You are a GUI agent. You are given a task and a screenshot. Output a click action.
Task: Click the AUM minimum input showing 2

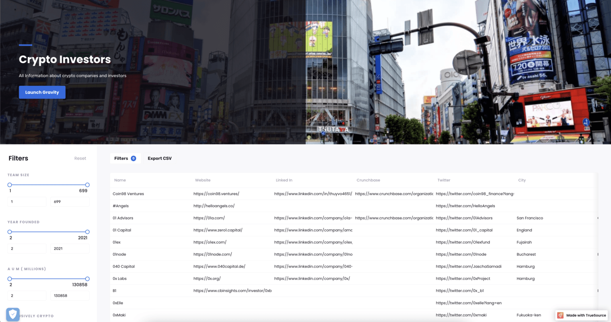pos(27,295)
